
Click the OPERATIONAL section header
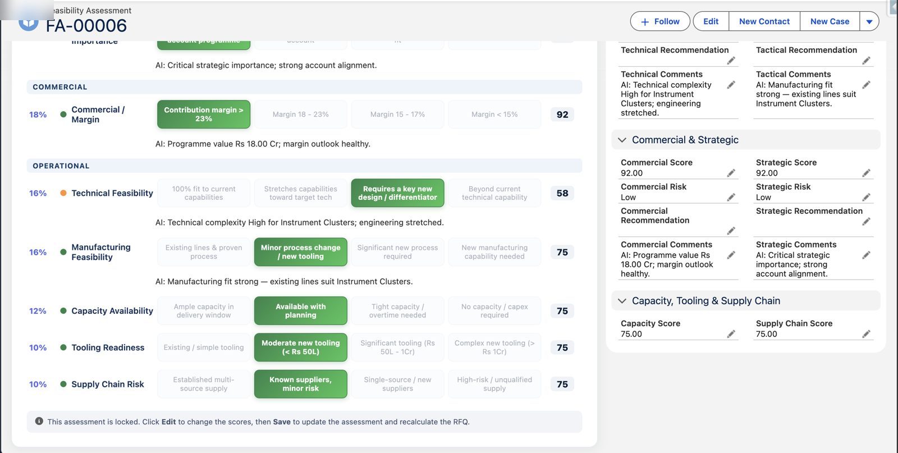tap(304, 166)
